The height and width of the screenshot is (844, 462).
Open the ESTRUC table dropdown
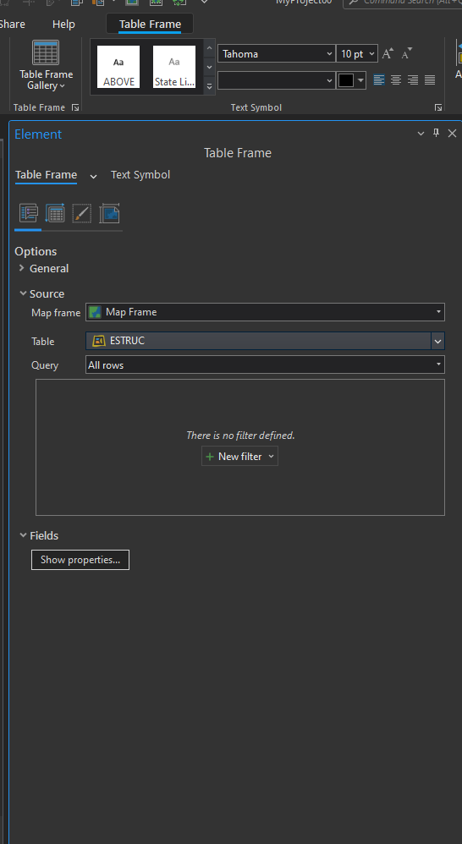click(437, 342)
